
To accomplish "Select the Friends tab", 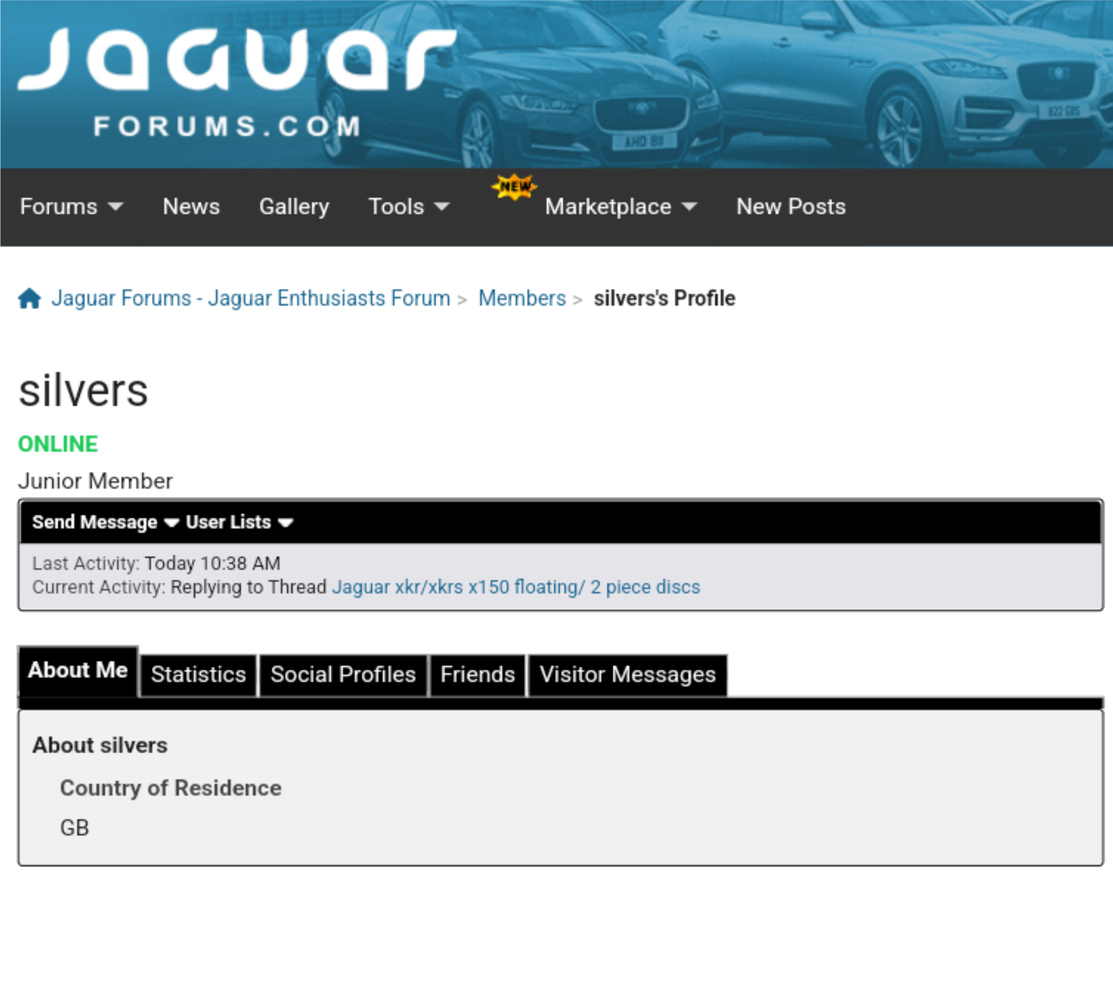I will point(477,674).
